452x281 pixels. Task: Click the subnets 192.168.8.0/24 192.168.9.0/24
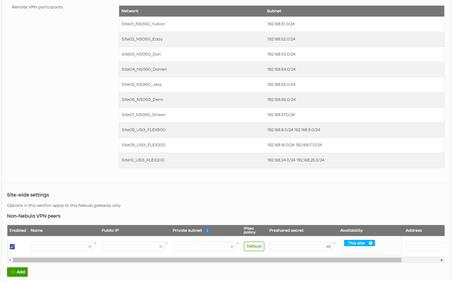[293, 130]
